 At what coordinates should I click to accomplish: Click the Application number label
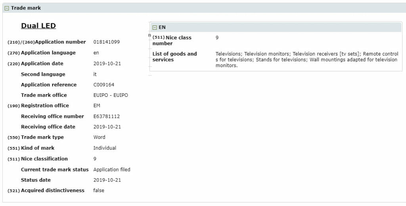[60, 42]
